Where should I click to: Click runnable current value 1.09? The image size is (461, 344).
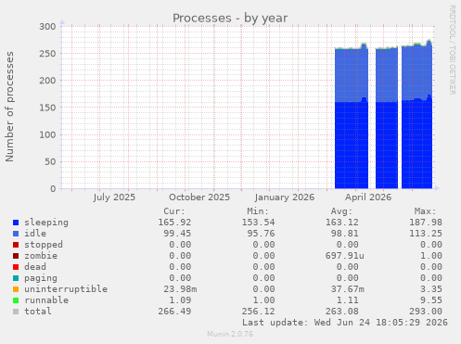180,300
